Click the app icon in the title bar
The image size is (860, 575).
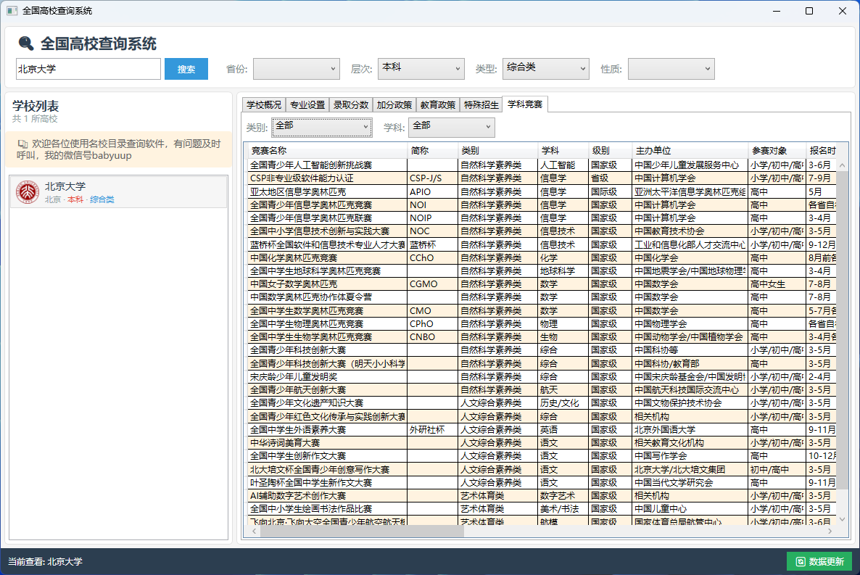pyautogui.click(x=12, y=10)
